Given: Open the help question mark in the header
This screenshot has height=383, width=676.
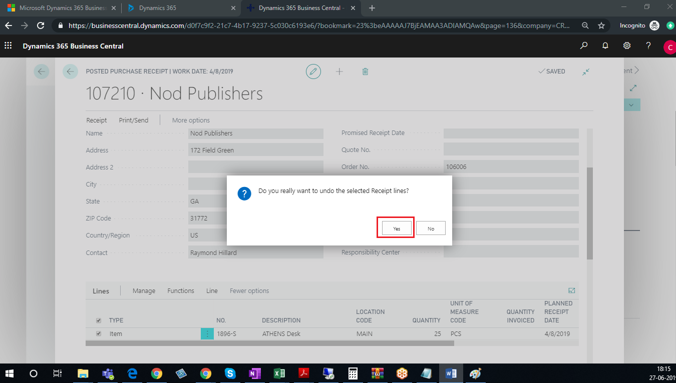Looking at the screenshot, I should coord(648,45).
